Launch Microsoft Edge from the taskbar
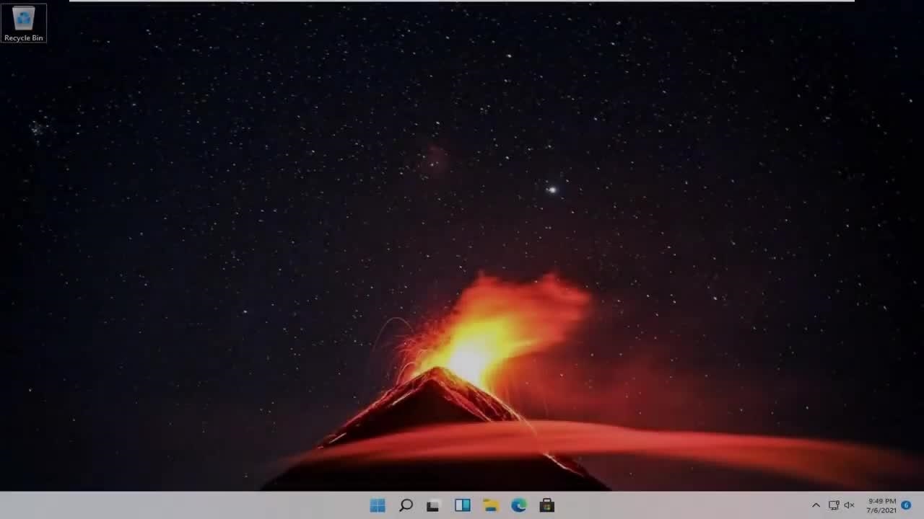The height and width of the screenshot is (519, 924). (x=519, y=505)
